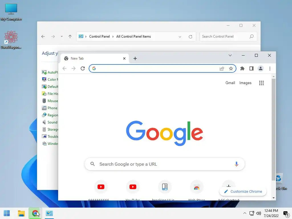Start voice search with microphone icon
The height and width of the screenshot is (219, 292).
pos(236,164)
